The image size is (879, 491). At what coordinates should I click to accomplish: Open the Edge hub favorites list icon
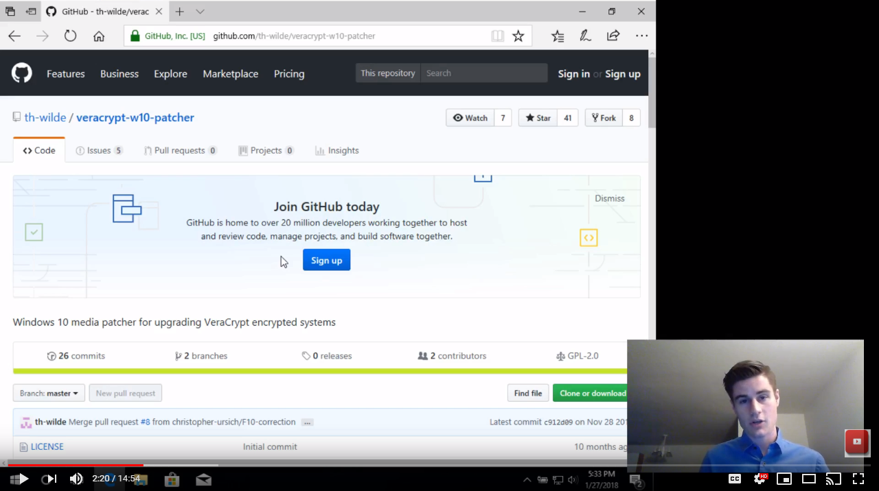click(x=558, y=36)
